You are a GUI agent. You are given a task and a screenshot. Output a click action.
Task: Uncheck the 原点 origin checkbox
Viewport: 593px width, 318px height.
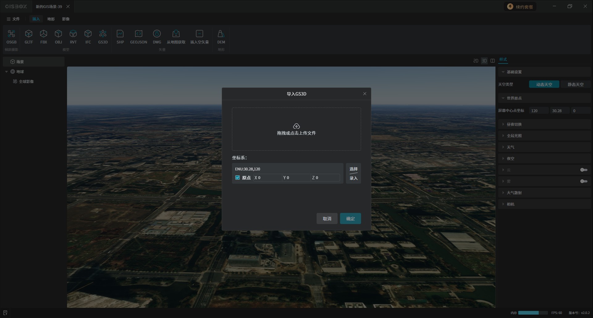pos(238,177)
